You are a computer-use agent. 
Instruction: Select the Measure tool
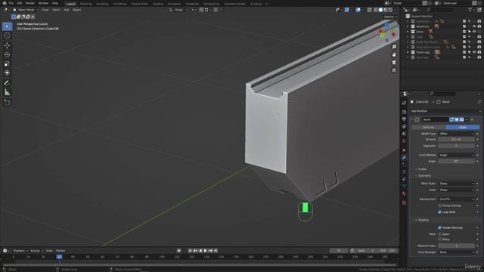pos(7,92)
